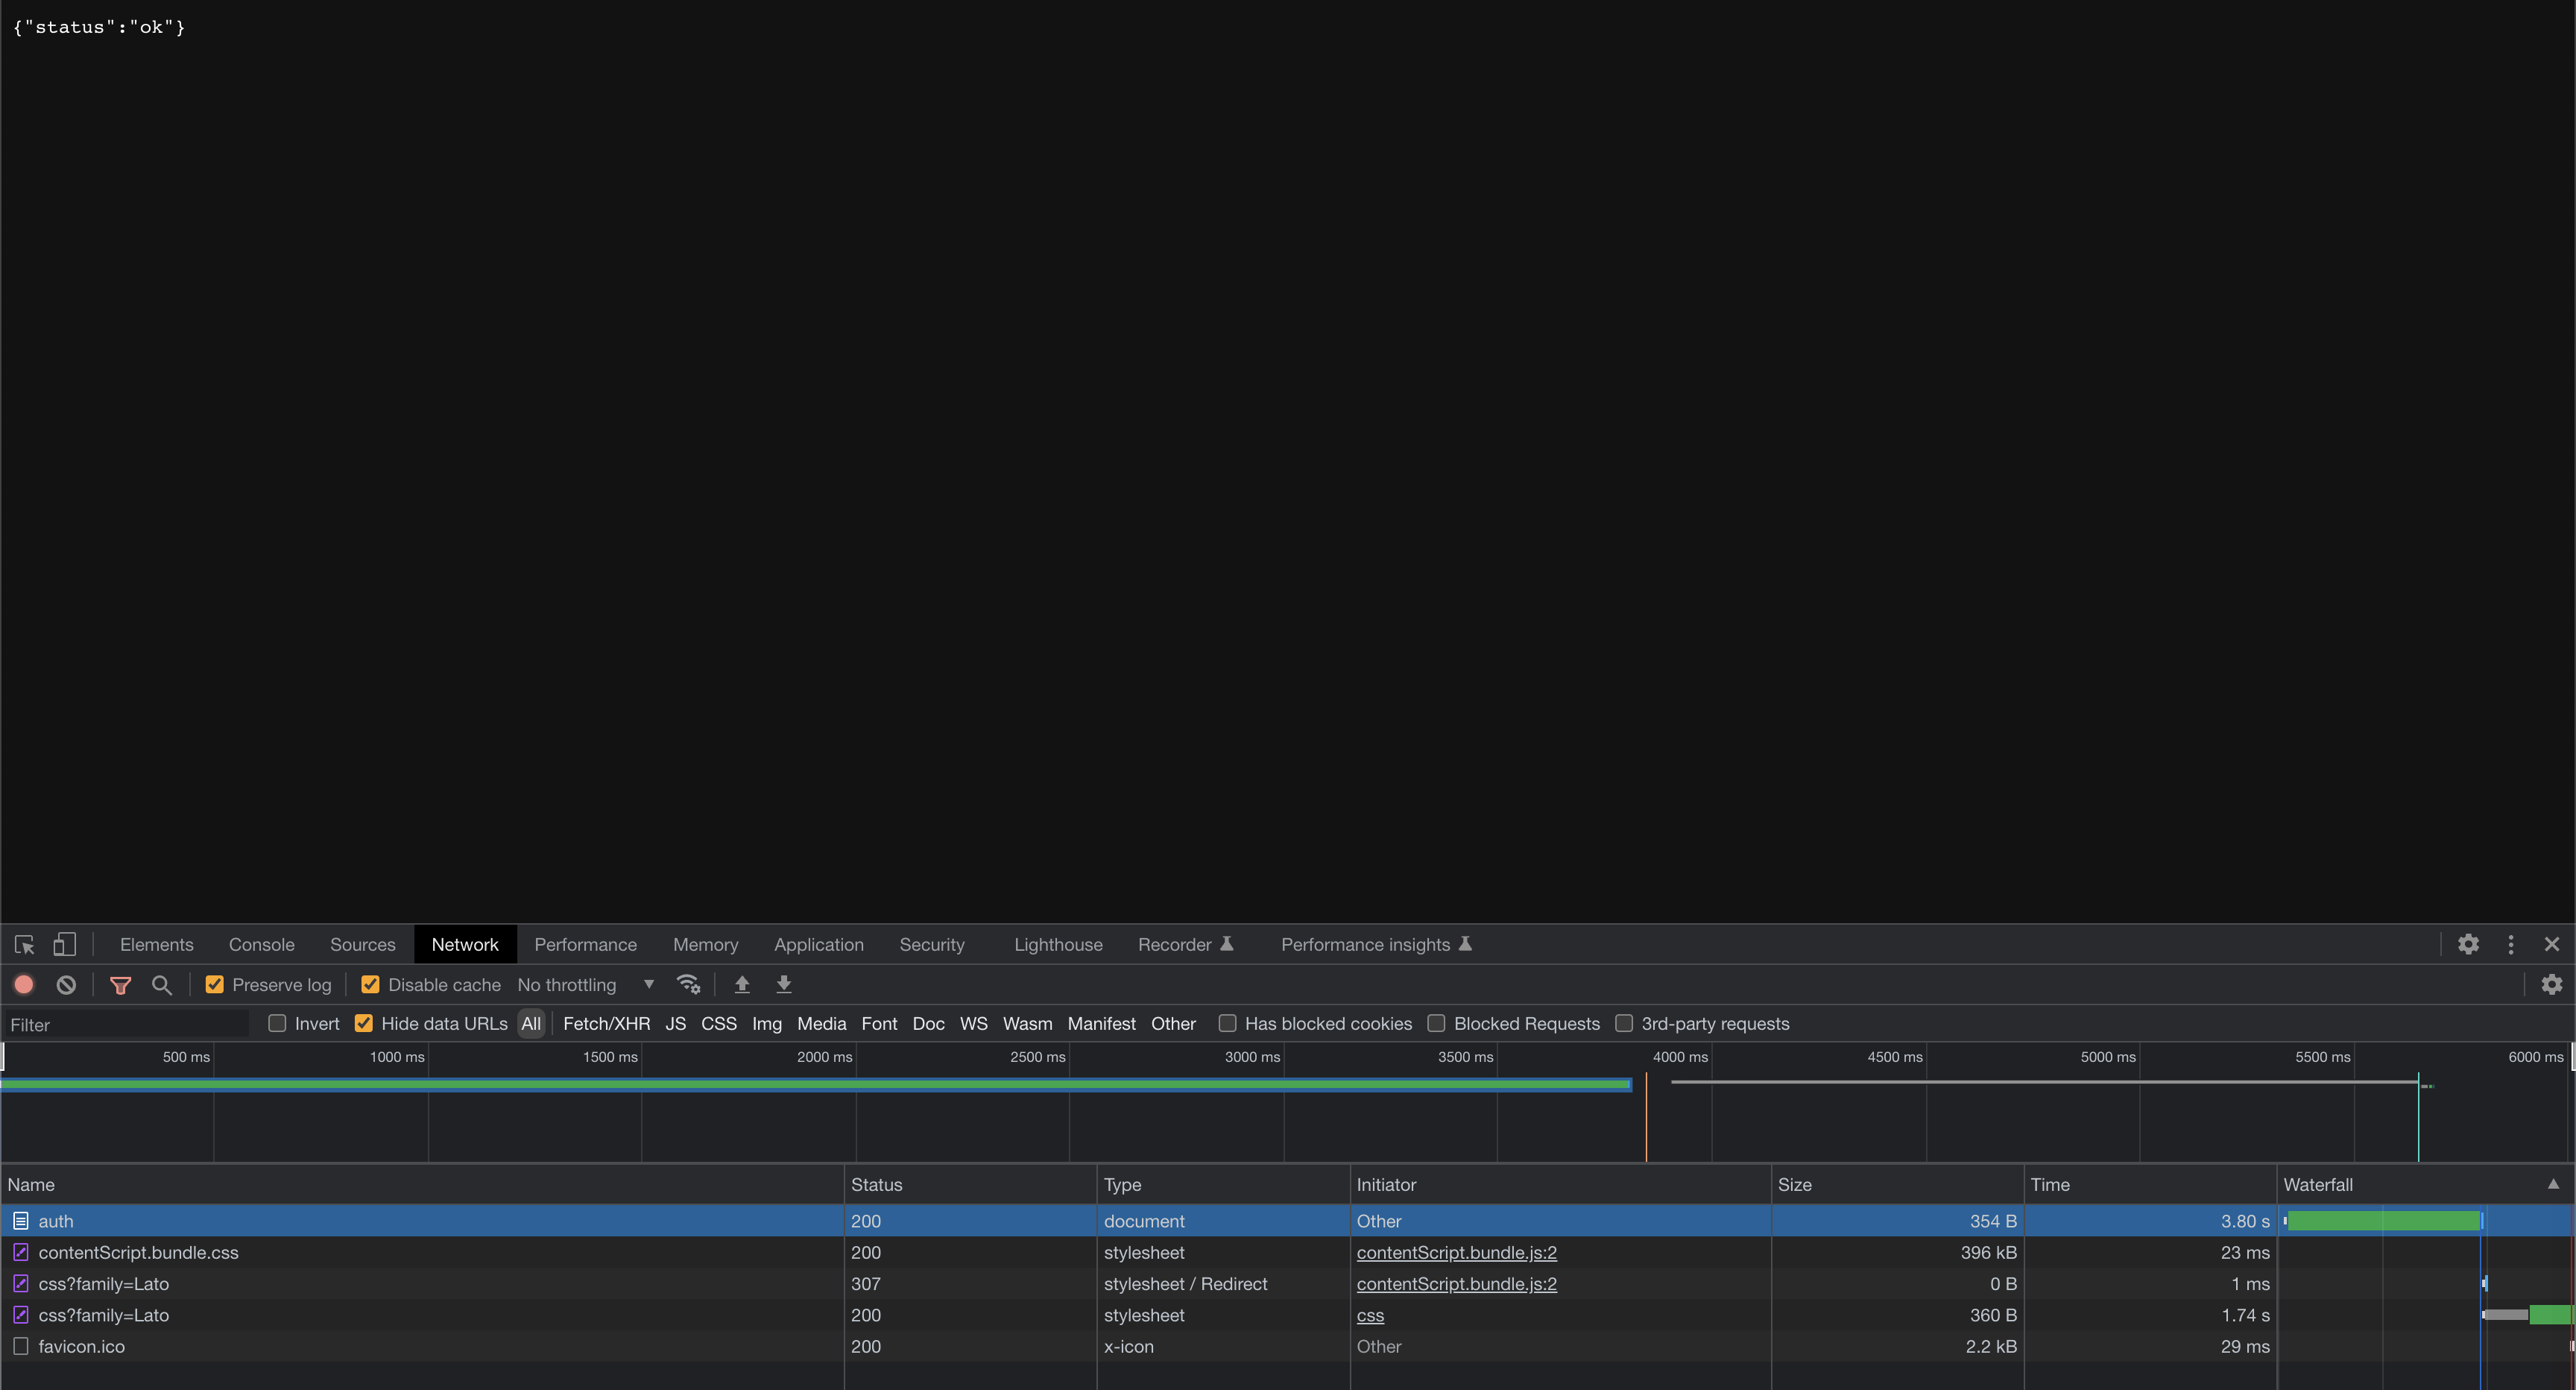Open the contentScript.bundle.js:2 initiator link
The image size is (2576, 1390).
click(1456, 1252)
